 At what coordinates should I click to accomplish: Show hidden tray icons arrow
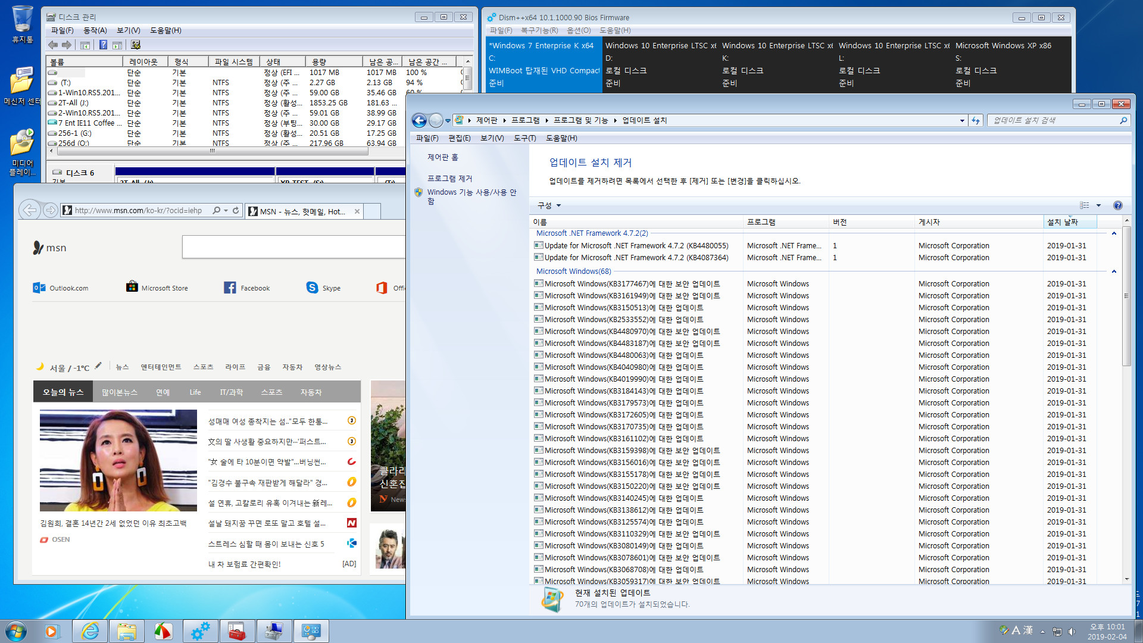click(1042, 631)
